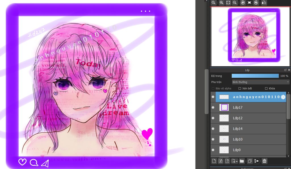The image size is (291, 169).
Task: Fit canvas to window in navigator
Action: pyautogui.click(x=228, y=3)
